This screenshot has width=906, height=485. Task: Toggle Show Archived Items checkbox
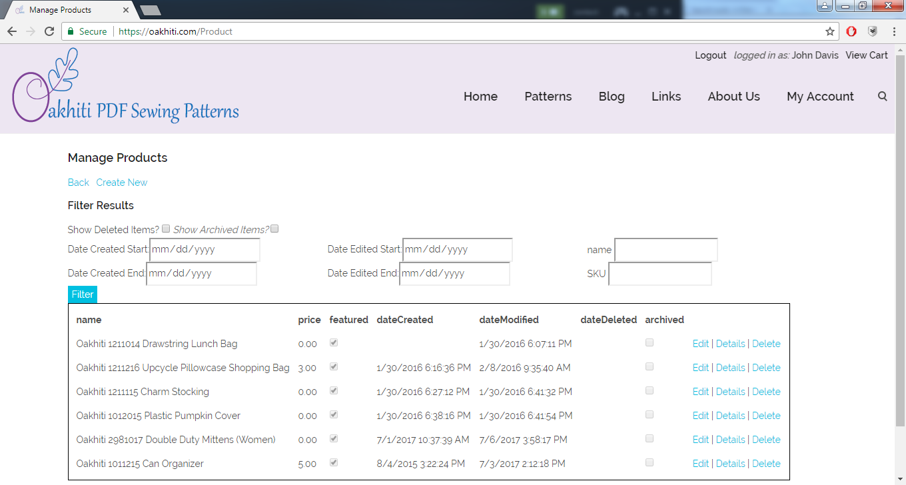coord(274,229)
